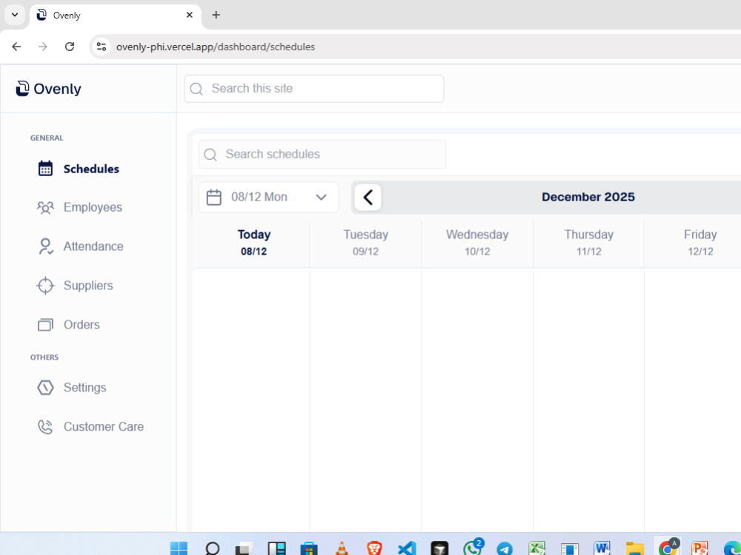Open Task View from taskbar
The image size is (741, 555).
tap(245, 548)
